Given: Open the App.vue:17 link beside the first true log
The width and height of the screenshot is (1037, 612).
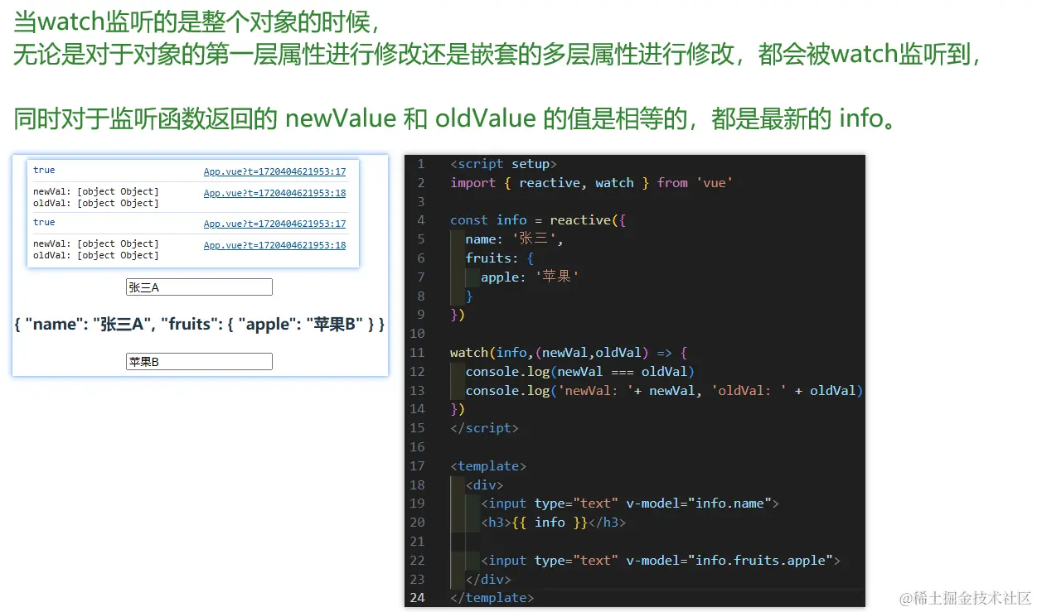Looking at the screenshot, I should point(274,172).
